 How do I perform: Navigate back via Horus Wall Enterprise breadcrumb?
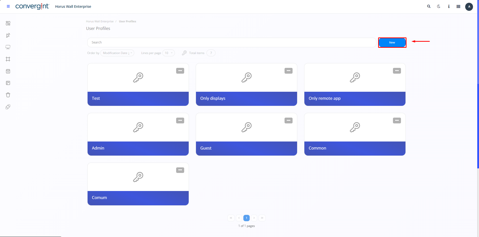point(100,21)
